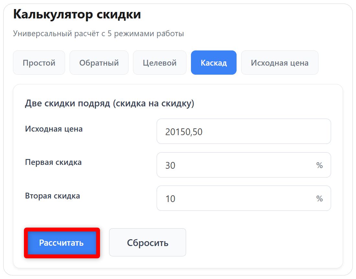Click the Калькулятор скидки page title
This screenshot has height=279, width=356.
point(77,14)
